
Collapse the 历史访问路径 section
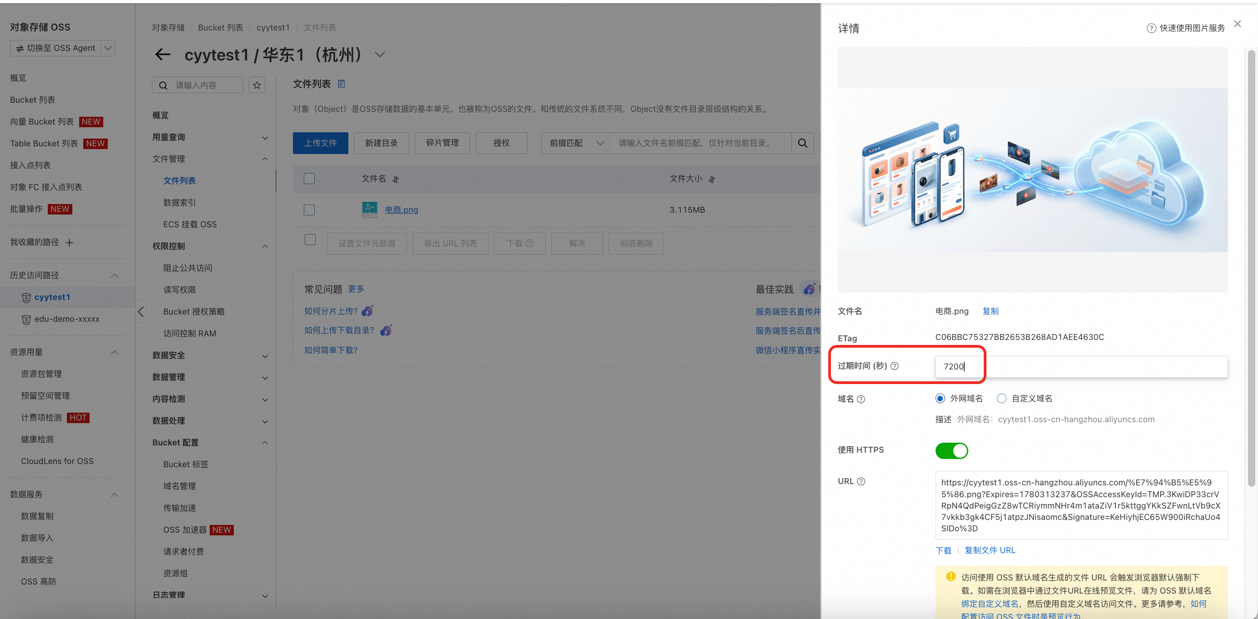[x=114, y=275]
